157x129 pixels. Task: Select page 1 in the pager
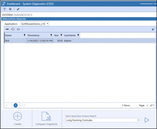tap(16, 105)
